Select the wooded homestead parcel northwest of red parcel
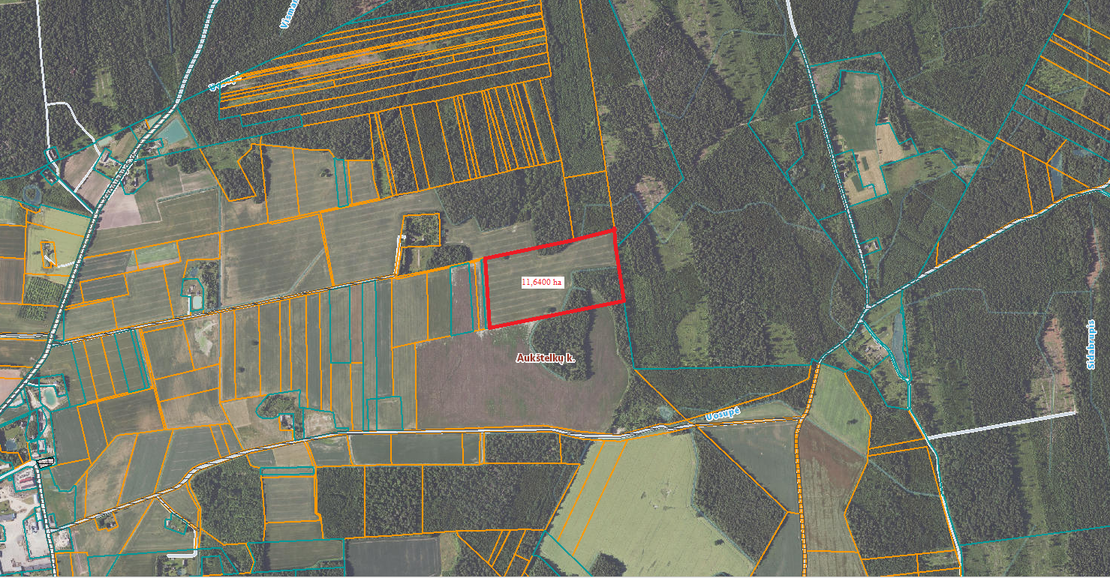 point(421,230)
